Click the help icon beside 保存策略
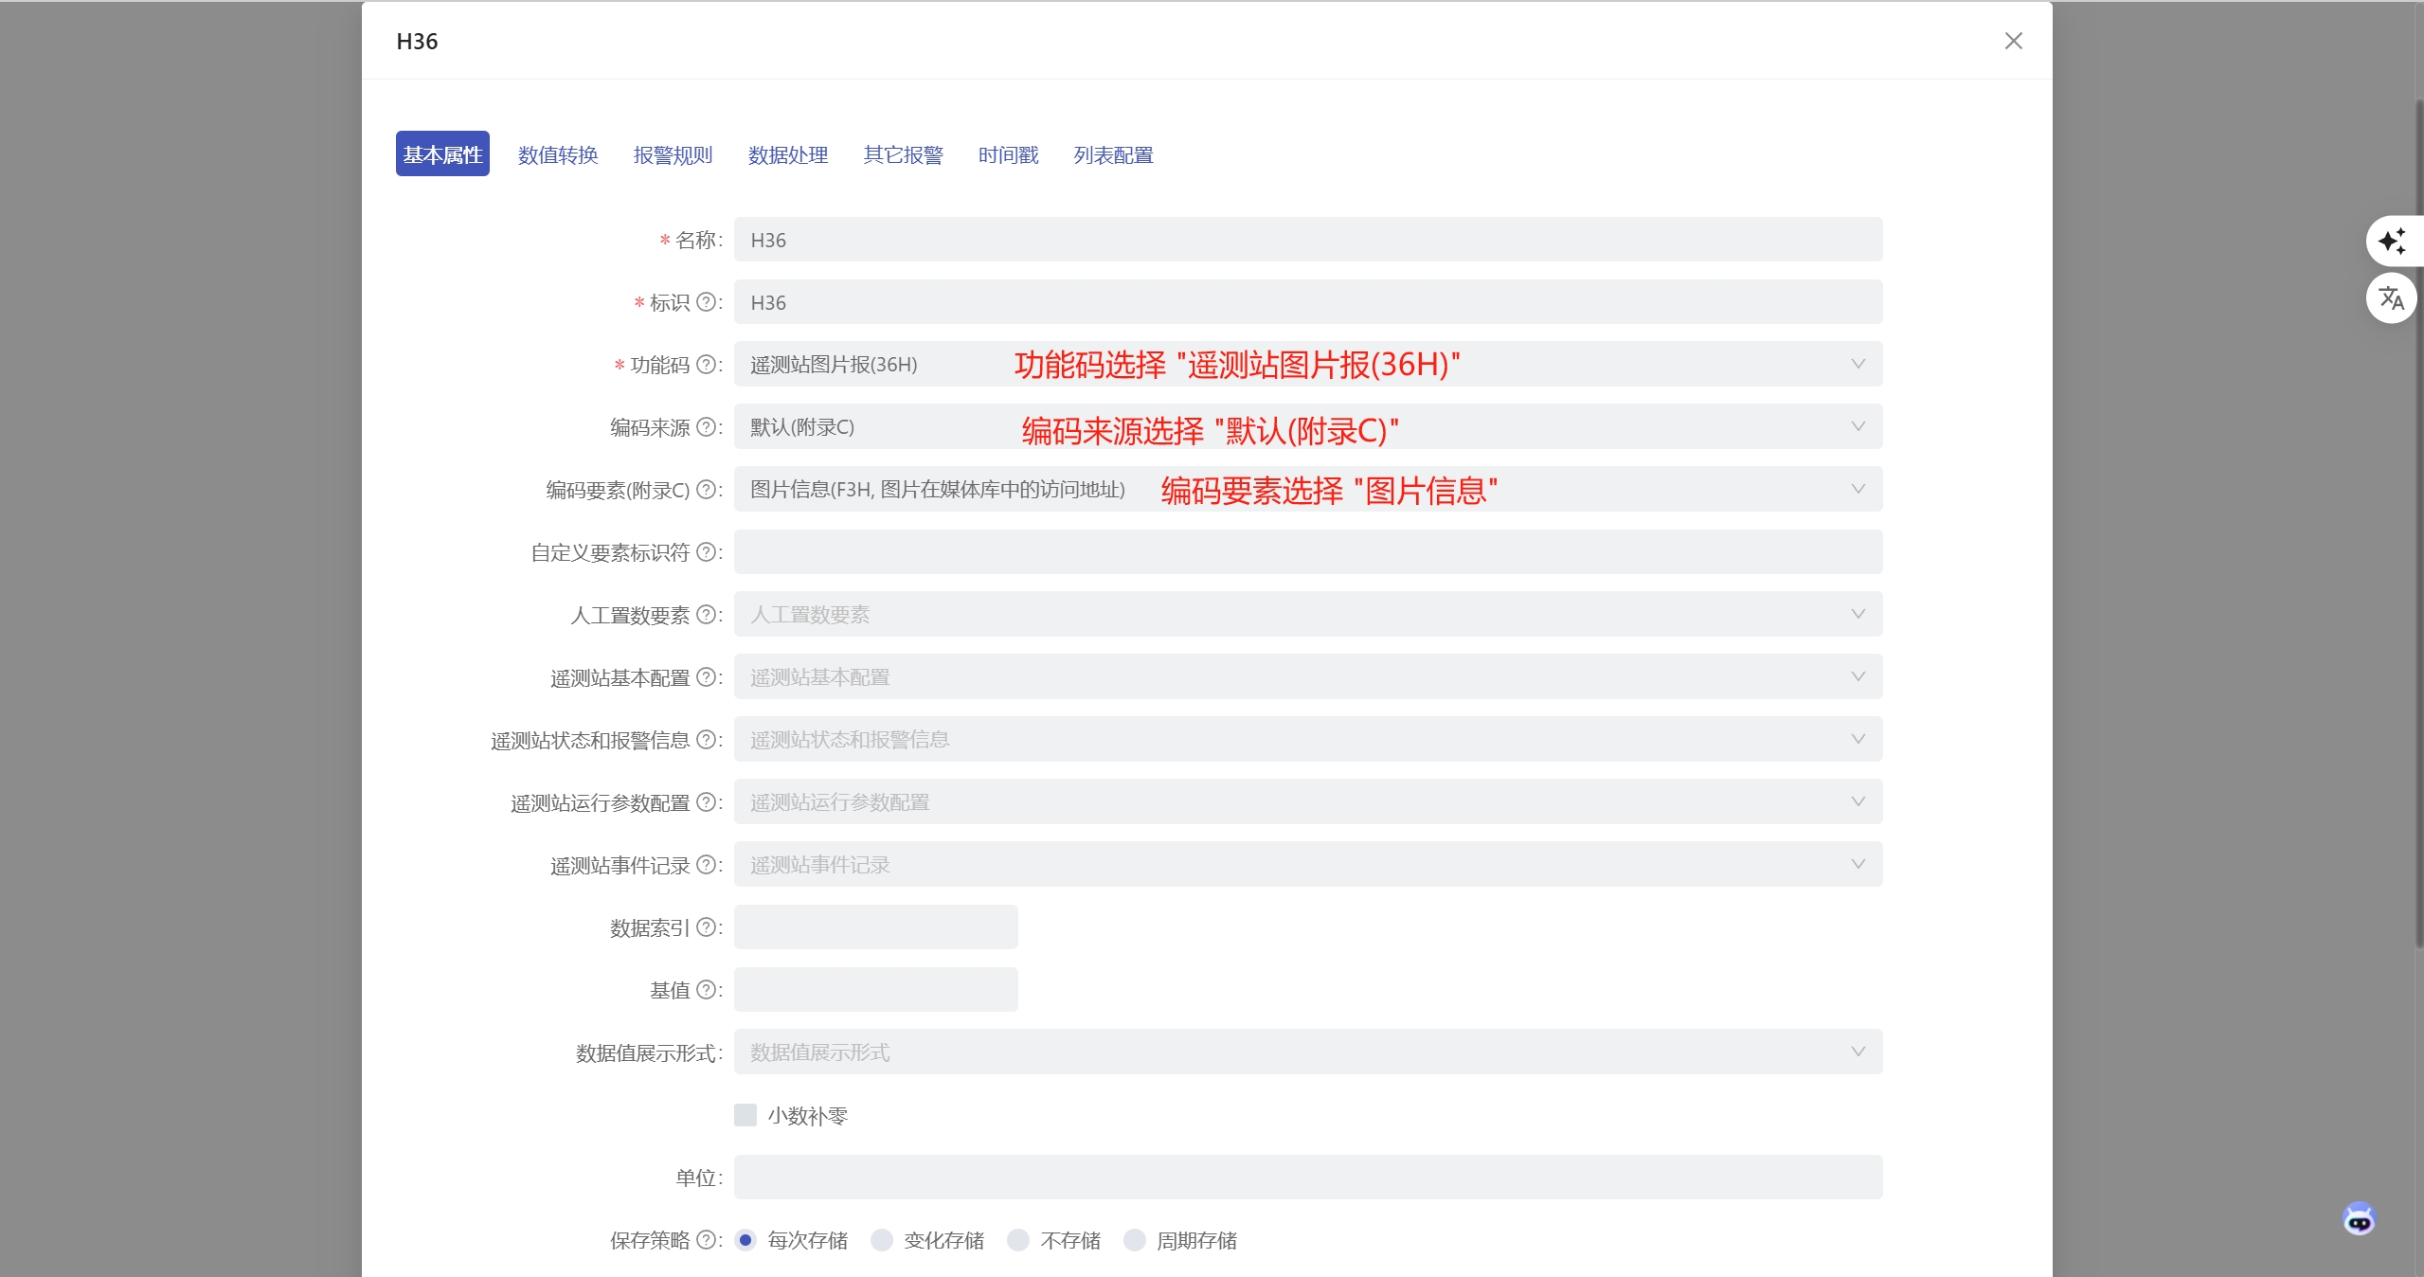2424x1277 pixels. click(x=706, y=1240)
